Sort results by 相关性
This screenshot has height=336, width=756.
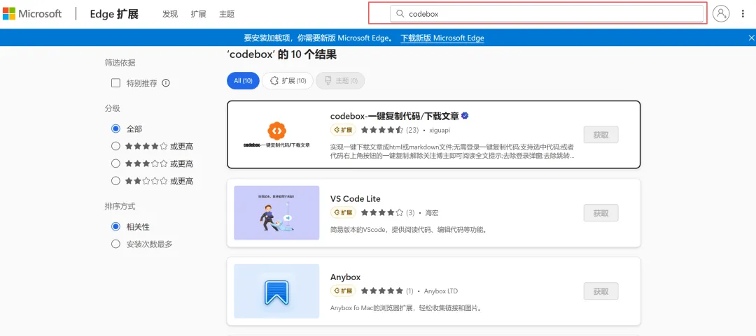point(115,226)
